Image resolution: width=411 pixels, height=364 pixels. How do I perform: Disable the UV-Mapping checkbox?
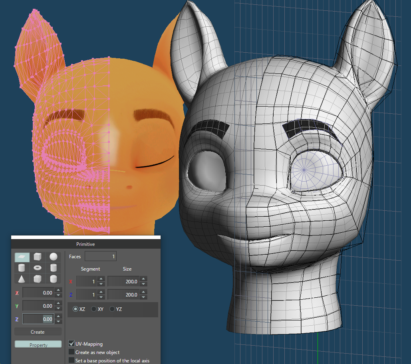71,344
